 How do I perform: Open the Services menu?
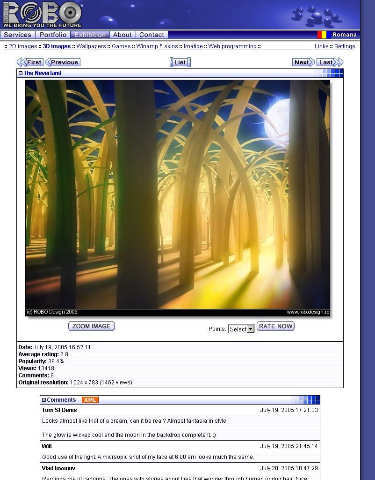(x=18, y=35)
